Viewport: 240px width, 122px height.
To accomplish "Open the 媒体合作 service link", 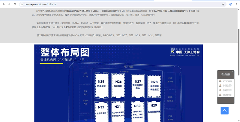I will click(x=227, y=95).
